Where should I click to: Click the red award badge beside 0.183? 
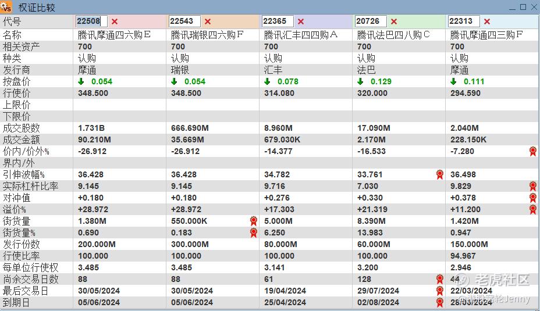254,233
